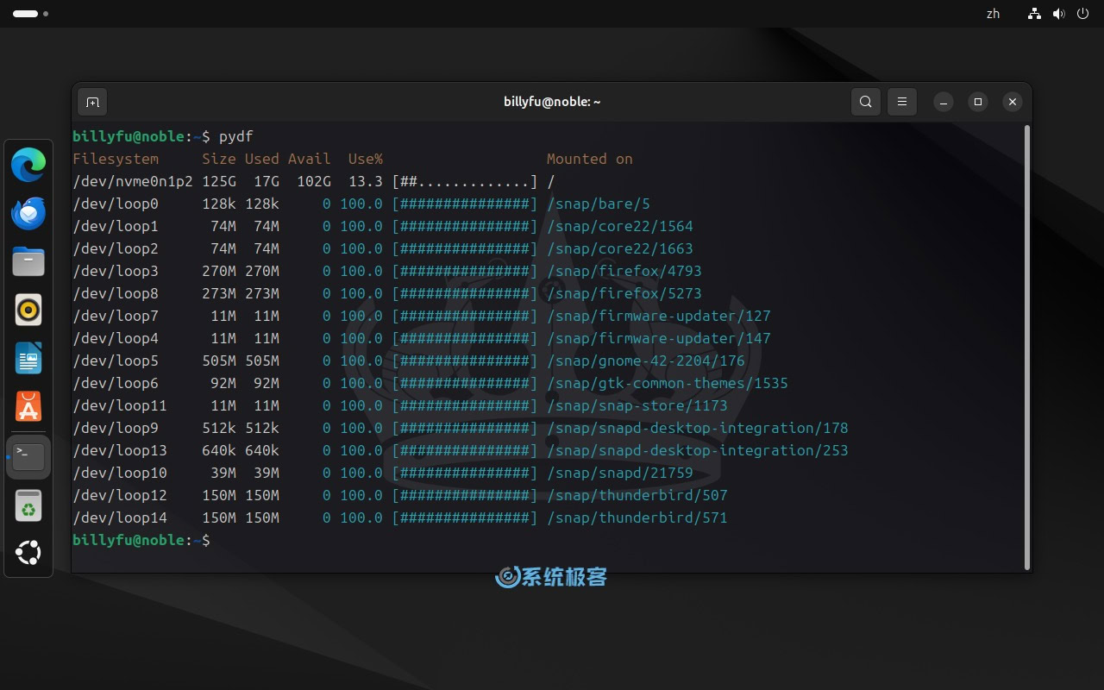Click the 'Mounted on' column header
Viewport: 1104px width, 690px height.
coord(590,159)
